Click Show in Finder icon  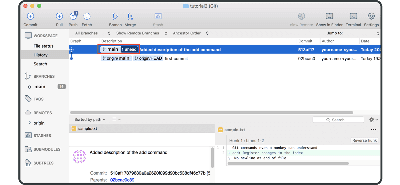pyautogui.click(x=329, y=16)
